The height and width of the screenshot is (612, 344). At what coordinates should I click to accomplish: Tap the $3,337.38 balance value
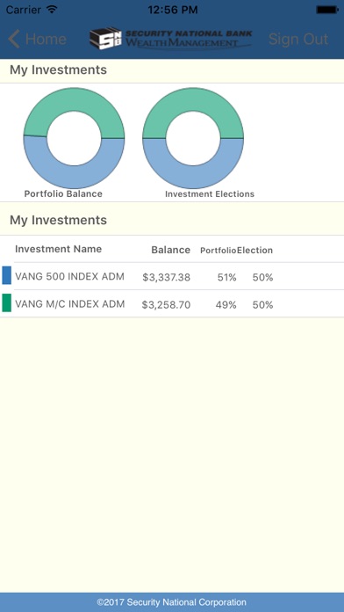tap(167, 278)
